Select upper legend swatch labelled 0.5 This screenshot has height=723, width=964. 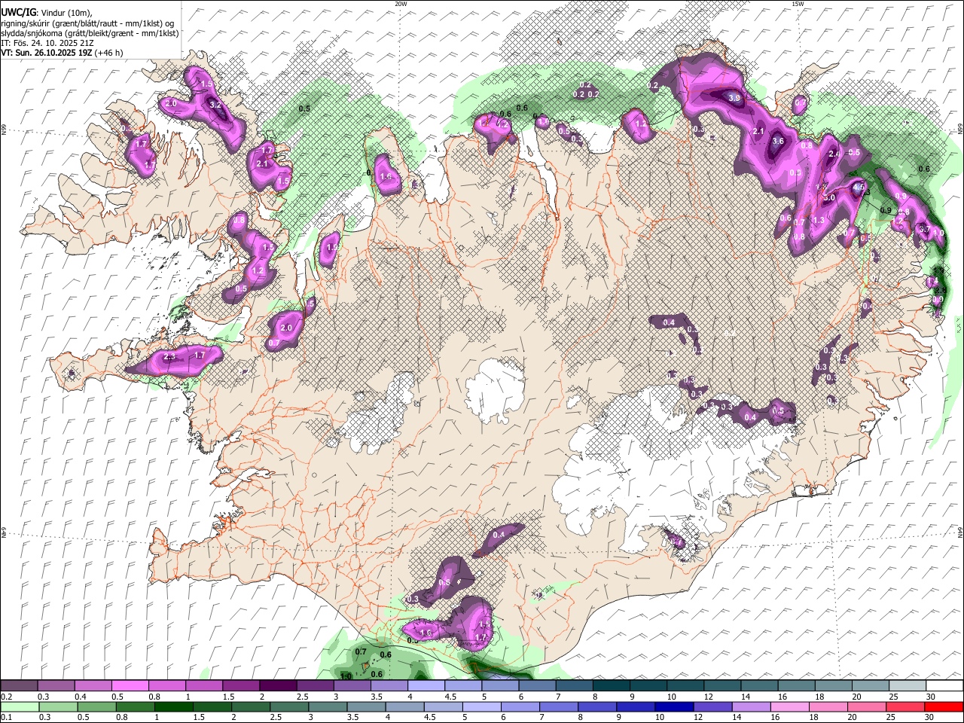[130, 685]
